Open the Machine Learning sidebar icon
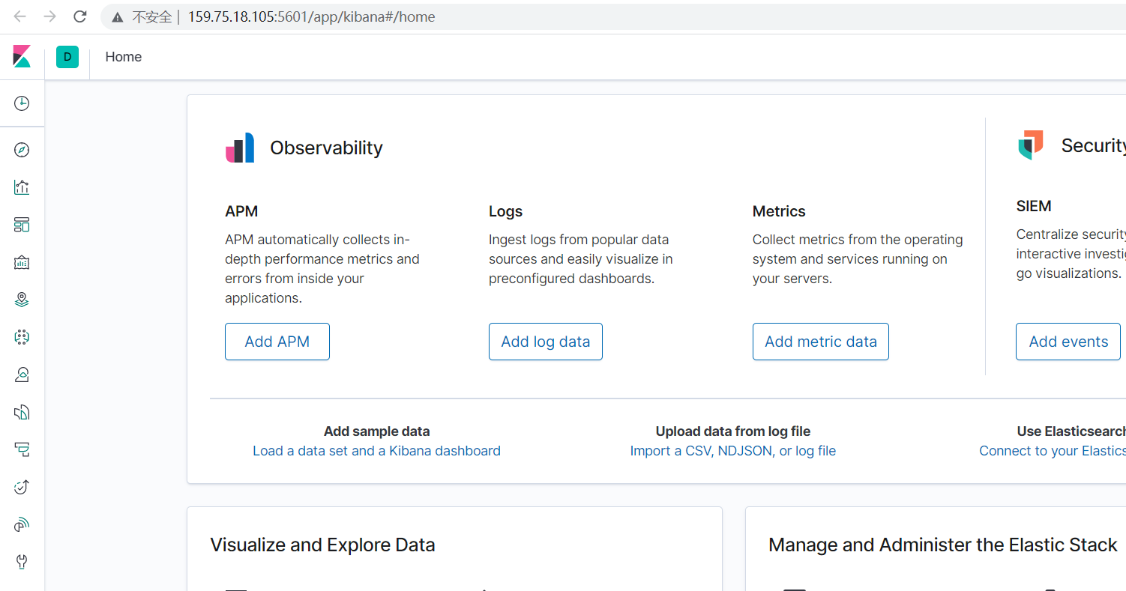The width and height of the screenshot is (1126, 591). 22,337
